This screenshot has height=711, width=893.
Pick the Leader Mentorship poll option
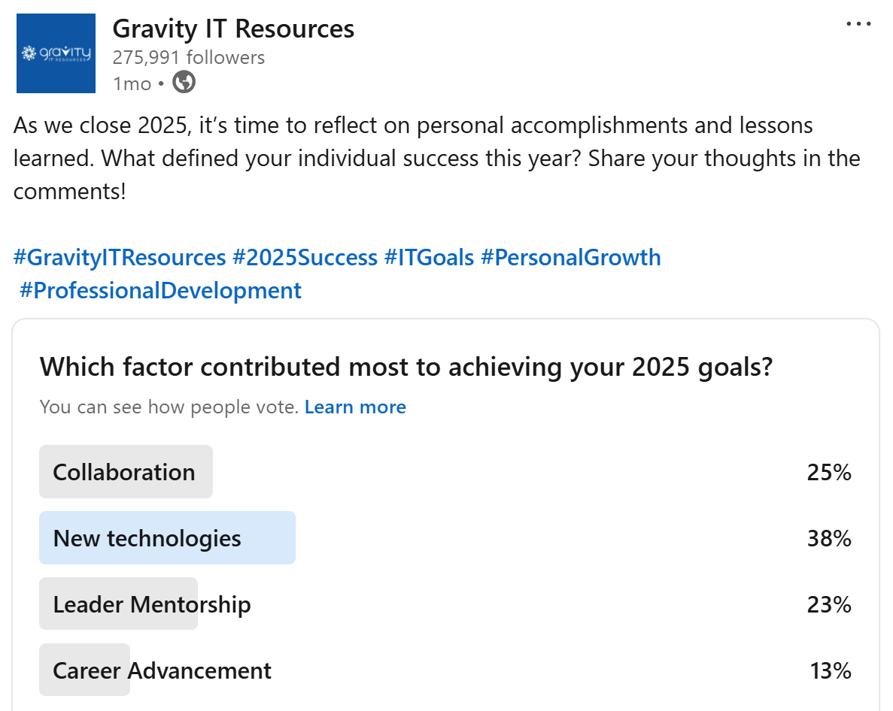pyautogui.click(x=152, y=604)
